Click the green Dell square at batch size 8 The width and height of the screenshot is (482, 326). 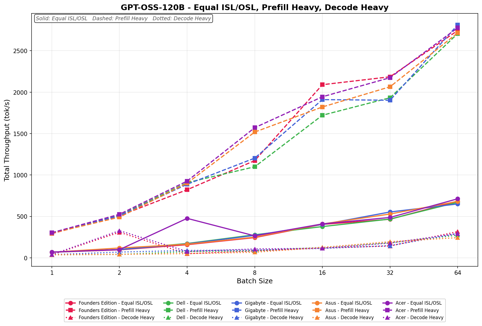pyautogui.click(x=255, y=166)
